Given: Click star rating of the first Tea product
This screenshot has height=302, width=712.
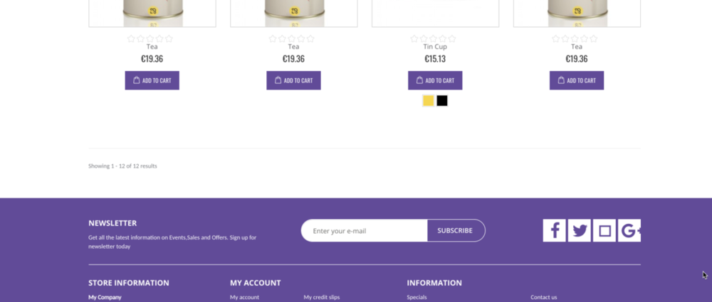Looking at the screenshot, I should tap(150, 38).
